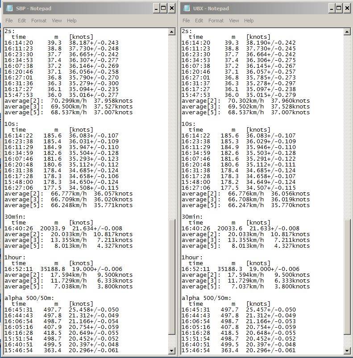Open Help menu in UBX Notepad window
Screen dimensions: 353x358
[249, 21]
